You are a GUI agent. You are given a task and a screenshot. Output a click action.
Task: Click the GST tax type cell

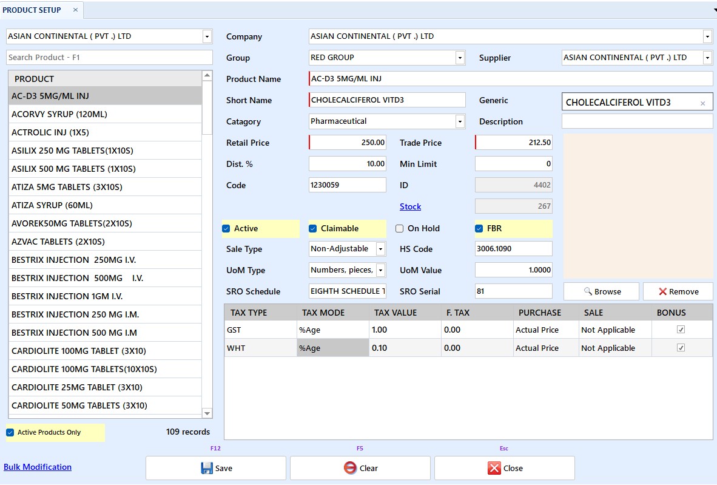[x=261, y=330]
